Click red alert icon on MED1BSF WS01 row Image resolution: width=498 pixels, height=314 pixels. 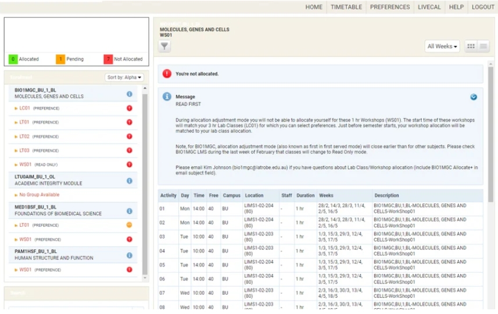[129, 239]
